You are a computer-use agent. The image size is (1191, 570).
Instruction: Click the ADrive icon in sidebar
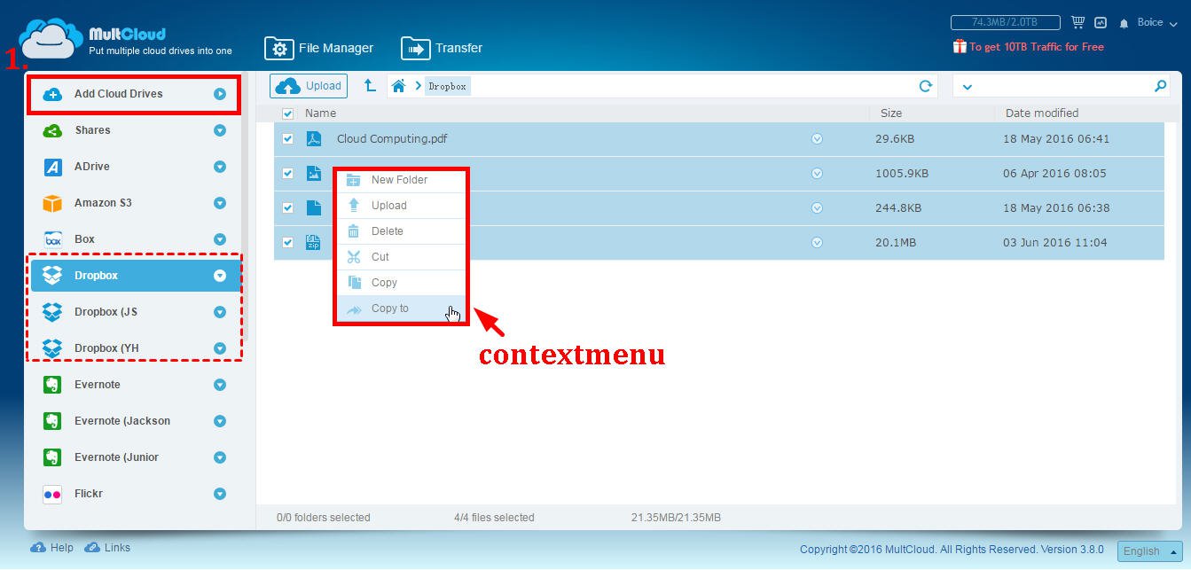[52, 167]
